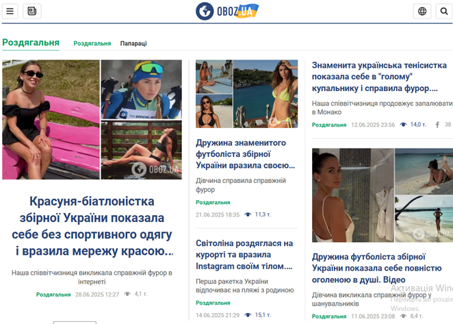
Task: Open Дружина футболіста показала себе в душі article
Action: click(377, 268)
